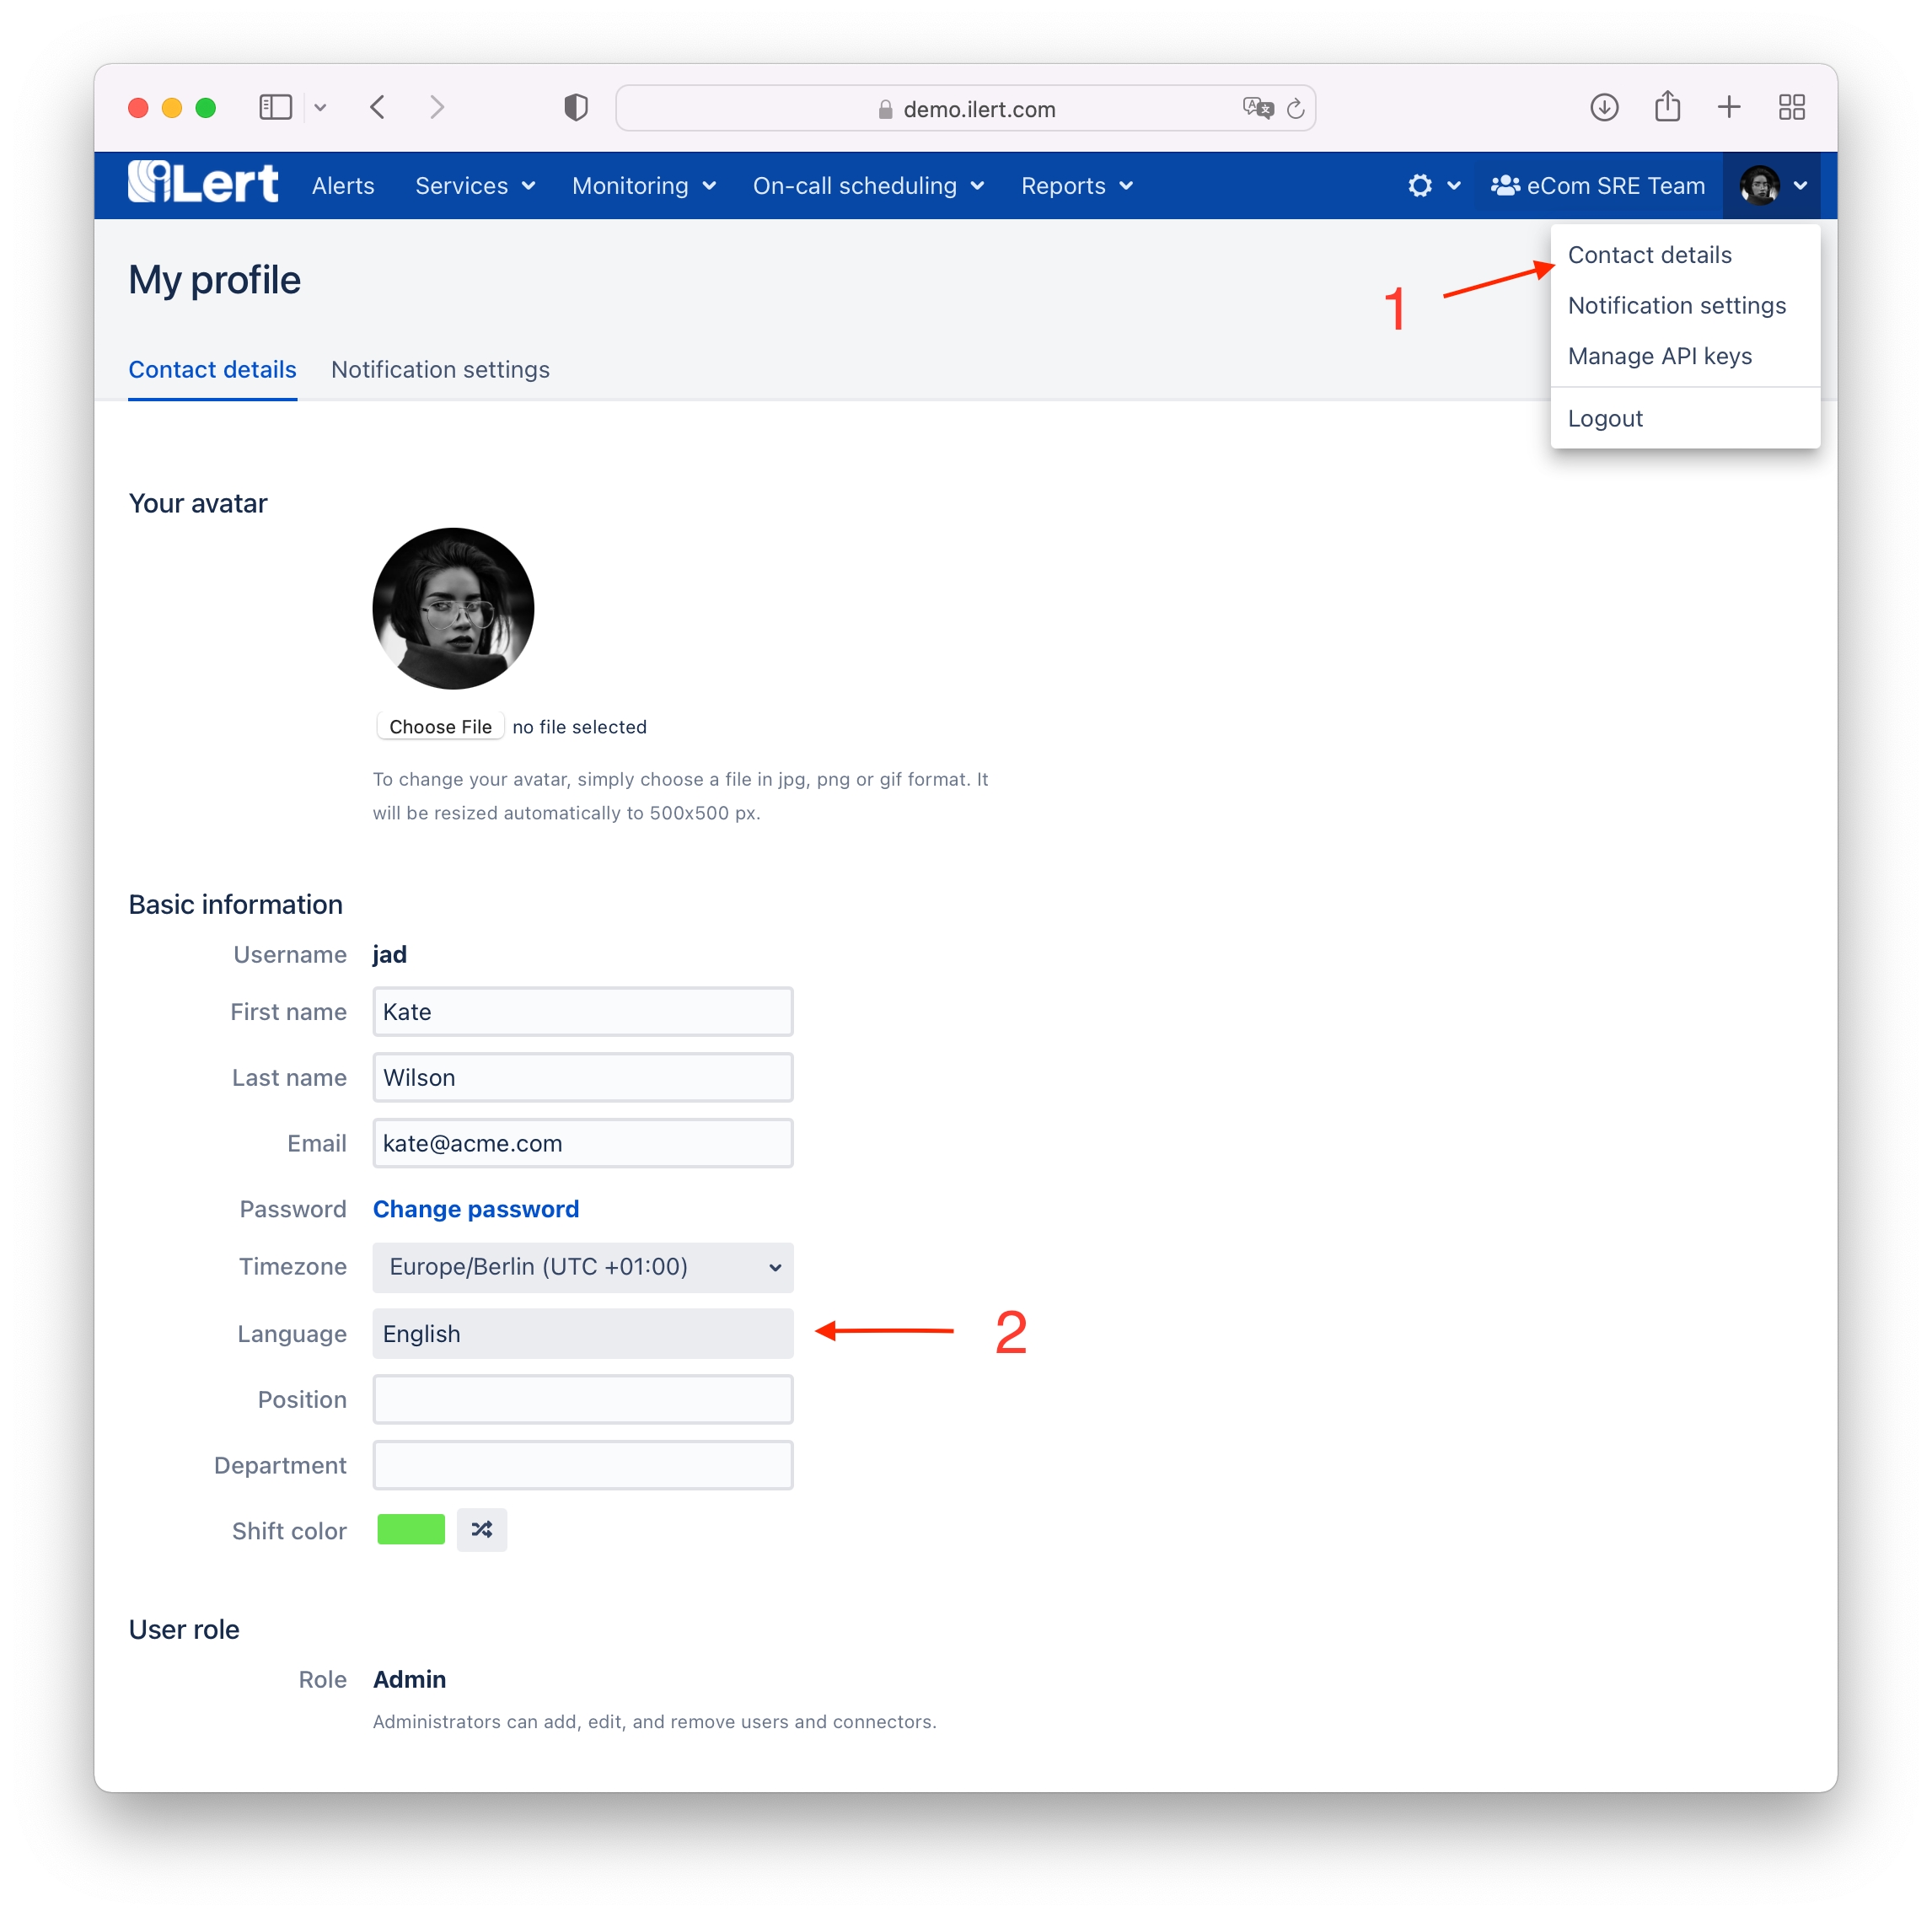This screenshot has width=1932, height=1917.
Task: Open the Safari downloads icon
Action: point(1604,107)
